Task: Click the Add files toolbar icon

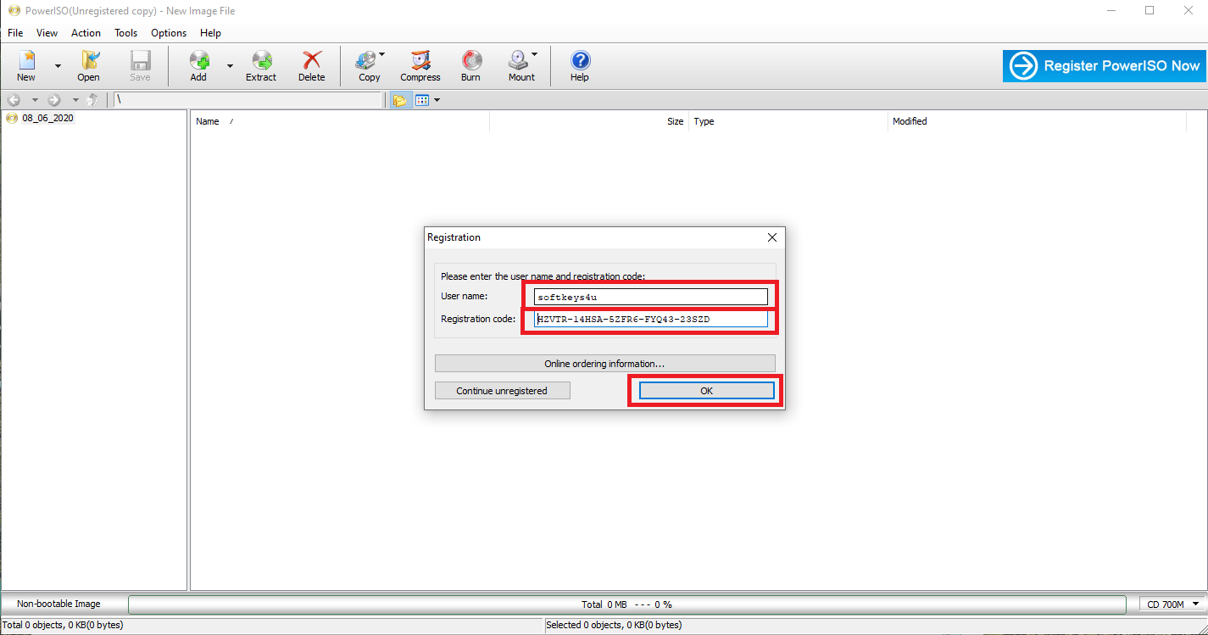Action: pyautogui.click(x=198, y=66)
